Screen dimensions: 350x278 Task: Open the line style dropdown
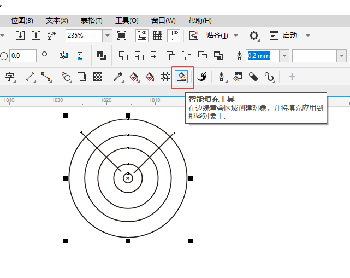point(342,56)
